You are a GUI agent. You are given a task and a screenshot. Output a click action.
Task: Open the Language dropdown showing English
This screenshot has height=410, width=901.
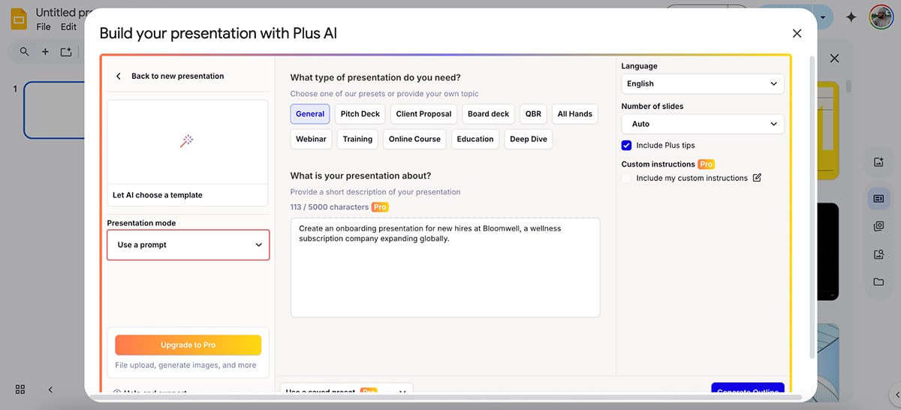pos(703,83)
